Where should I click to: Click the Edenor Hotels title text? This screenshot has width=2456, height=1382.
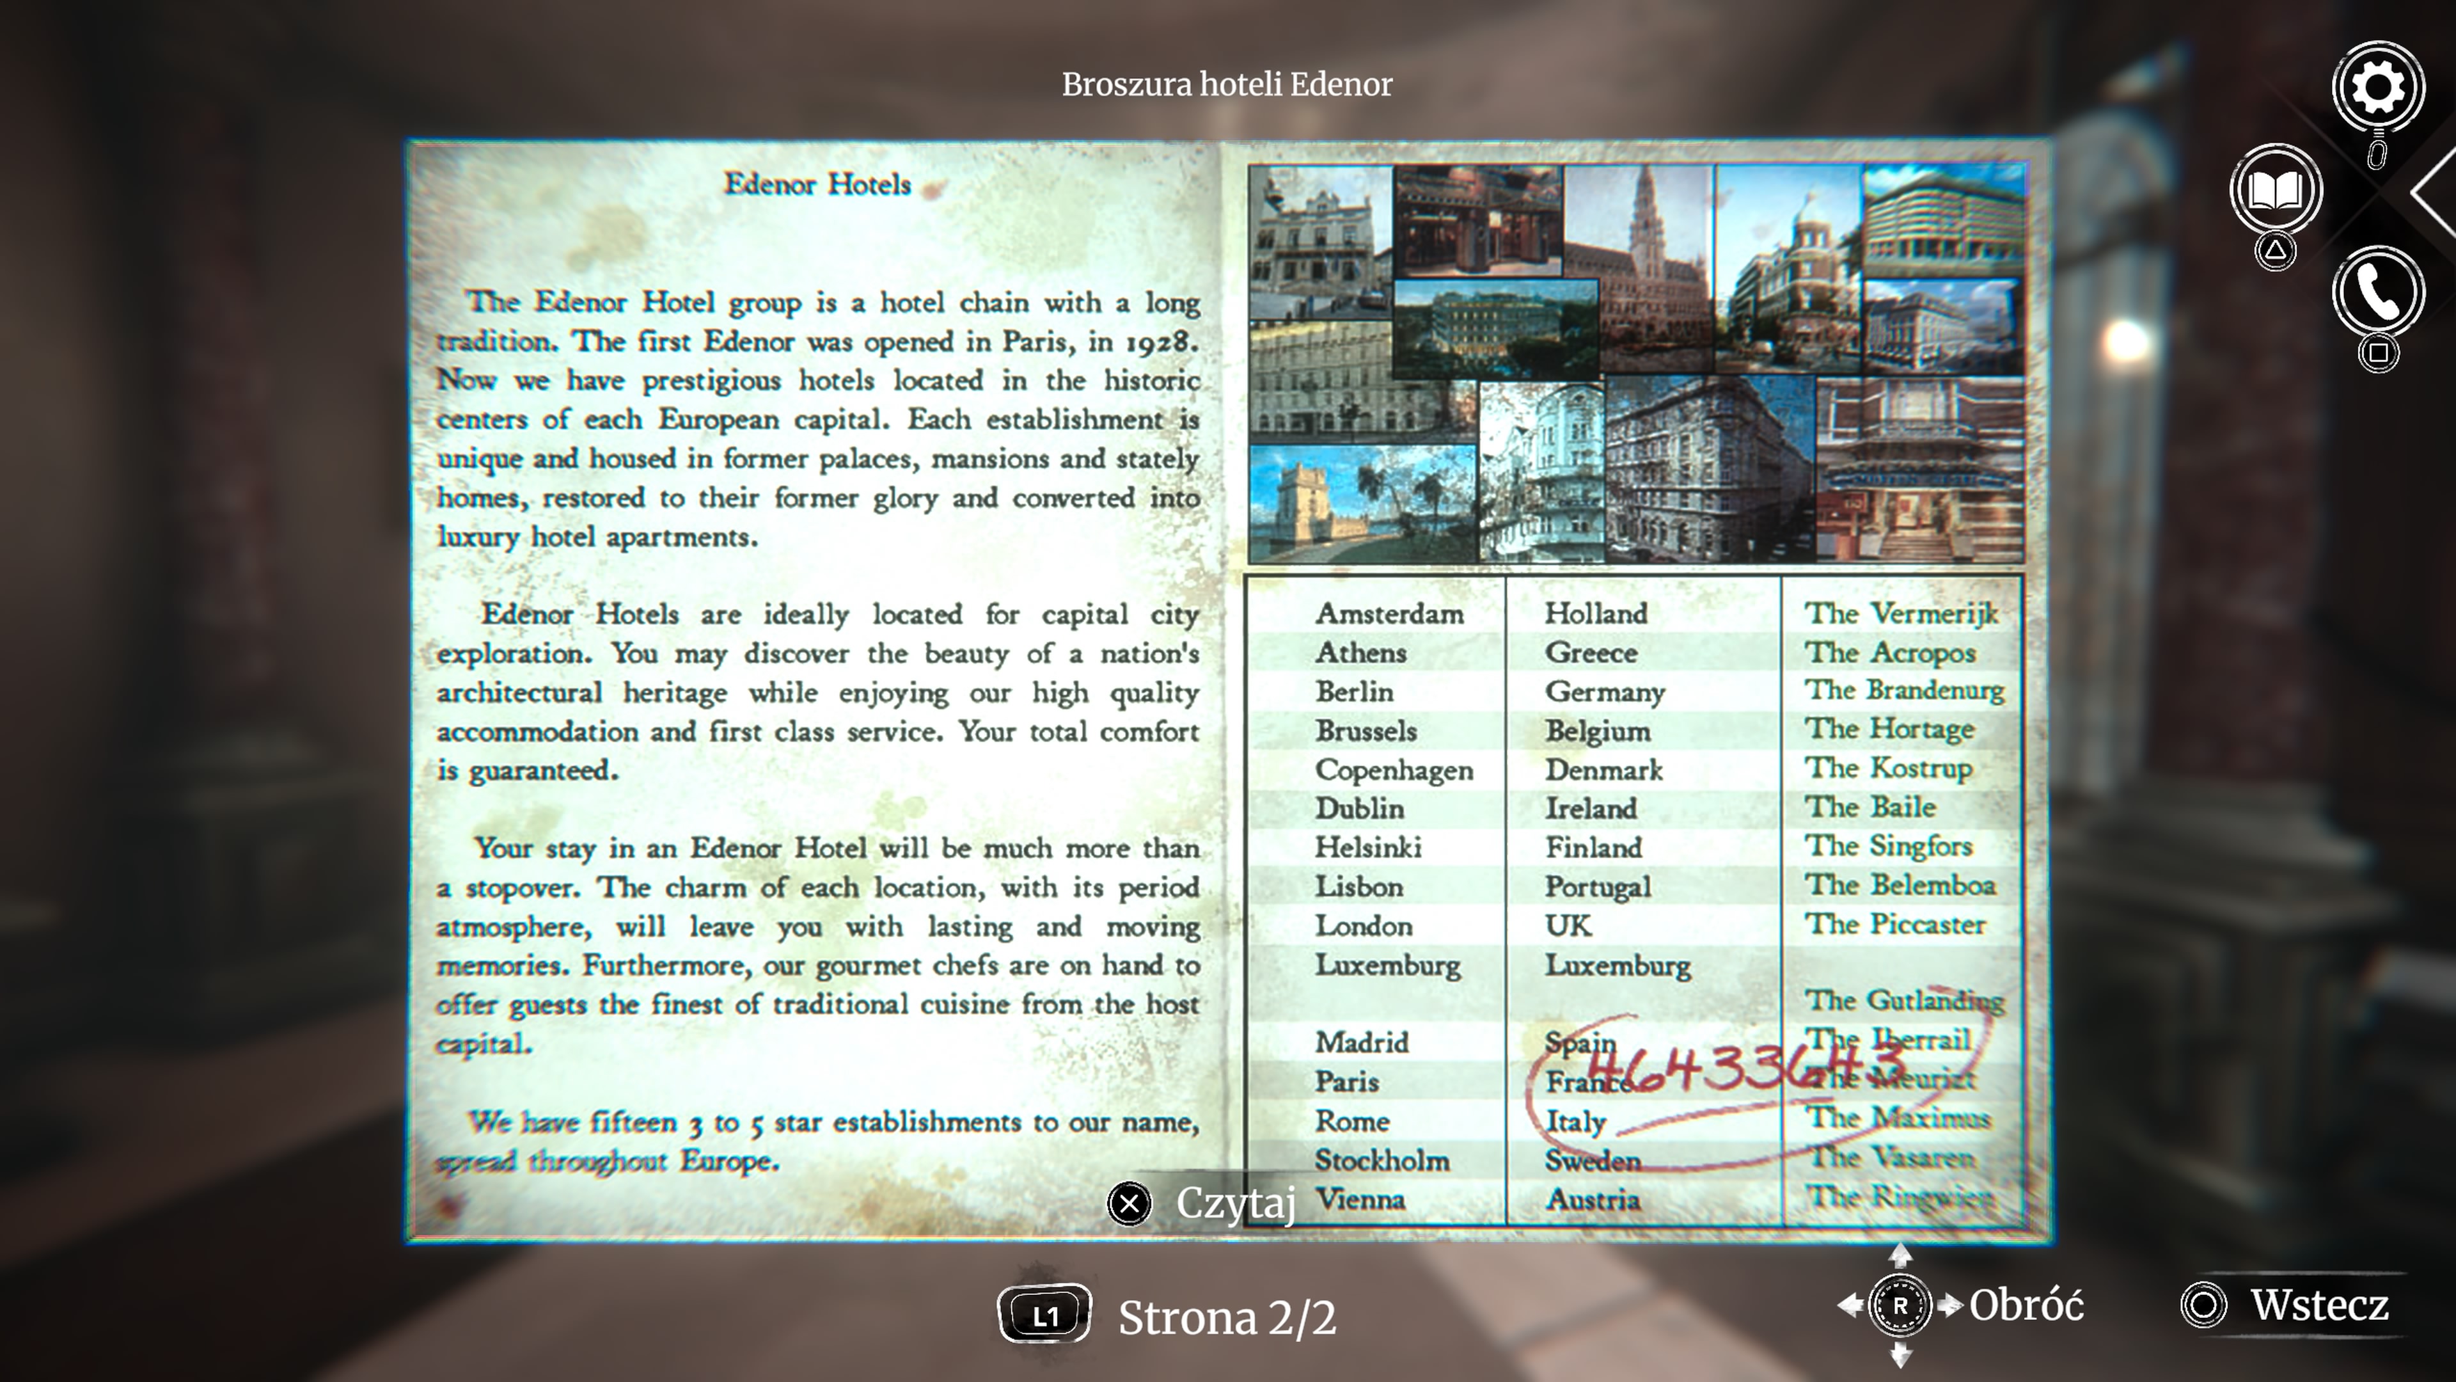(x=817, y=184)
